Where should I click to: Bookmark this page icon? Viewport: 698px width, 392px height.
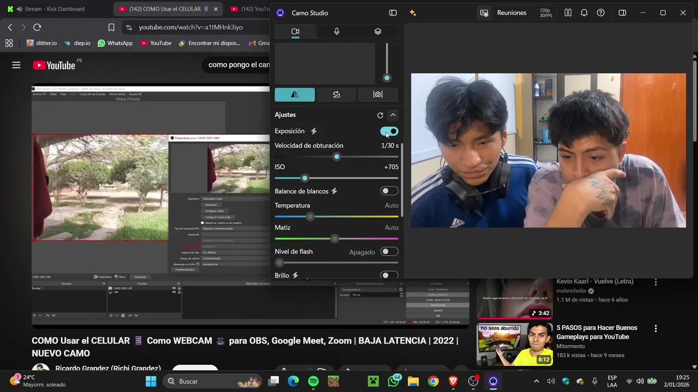tap(111, 27)
